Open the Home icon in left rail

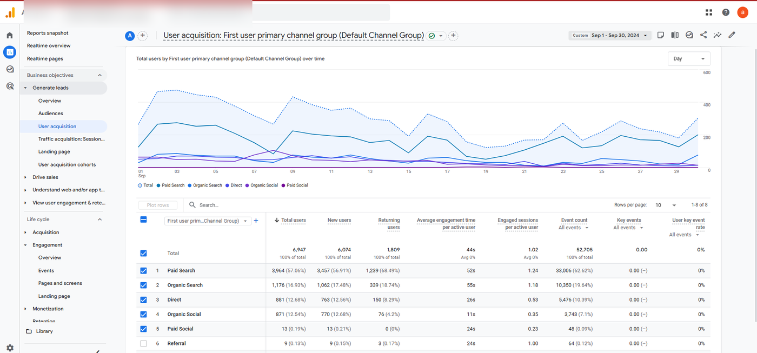pos(10,35)
